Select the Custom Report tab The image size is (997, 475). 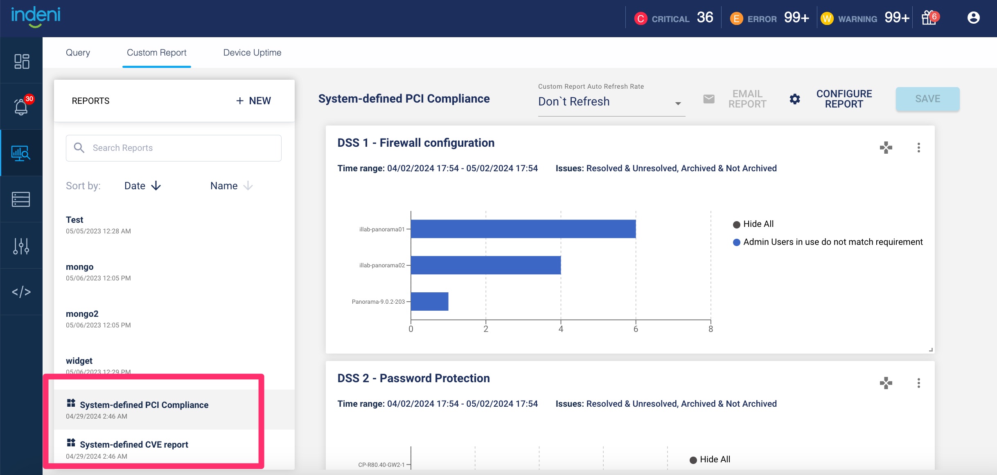coord(156,52)
